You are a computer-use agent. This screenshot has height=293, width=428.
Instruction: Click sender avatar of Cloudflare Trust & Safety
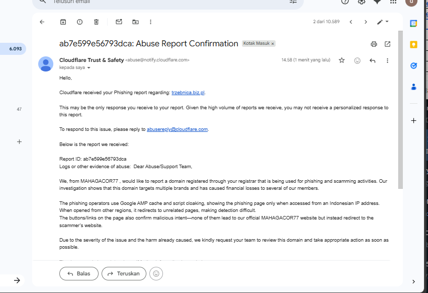(46, 64)
